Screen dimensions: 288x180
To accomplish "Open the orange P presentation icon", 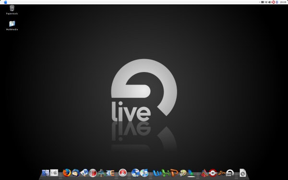I will tap(174, 173).
